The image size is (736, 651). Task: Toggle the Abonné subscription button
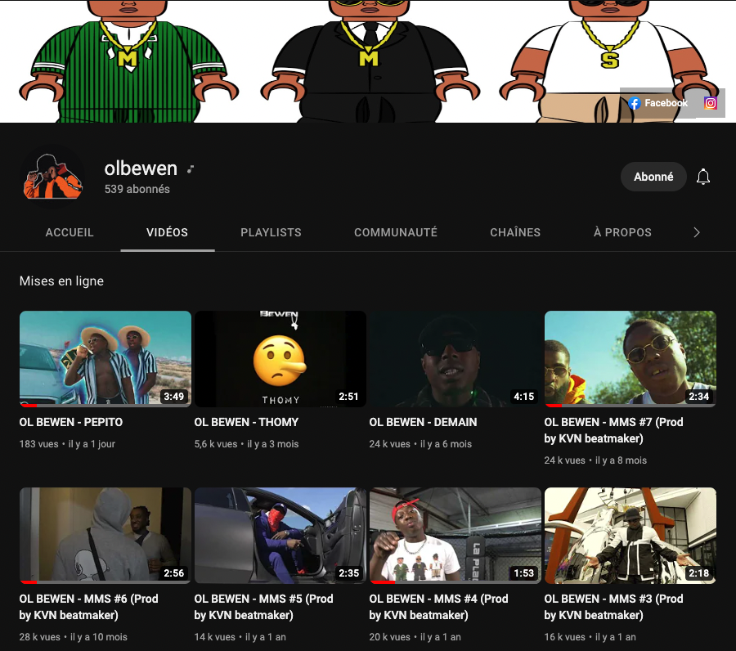pyautogui.click(x=653, y=177)
